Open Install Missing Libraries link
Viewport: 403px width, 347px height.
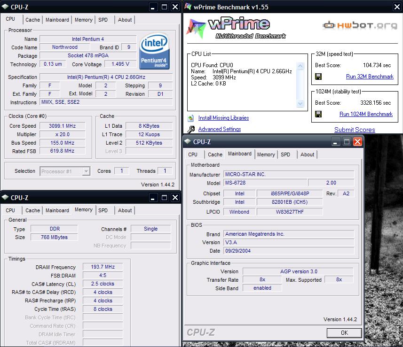[x=224, y=118]
